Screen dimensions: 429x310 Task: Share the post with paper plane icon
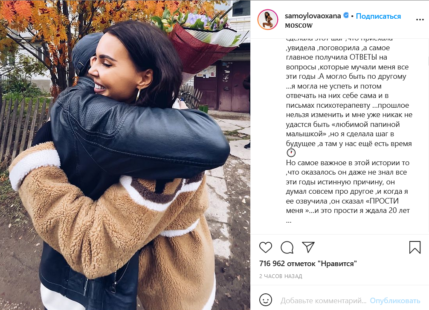pos(308,247)
